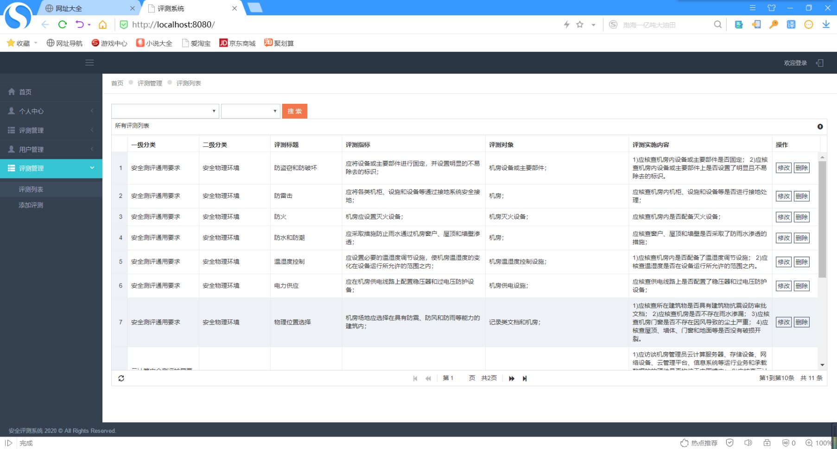Open 首页 in the sidebar
Image resolution: width=837 pixels, height=449 pixels.
(x=51, y=92)
